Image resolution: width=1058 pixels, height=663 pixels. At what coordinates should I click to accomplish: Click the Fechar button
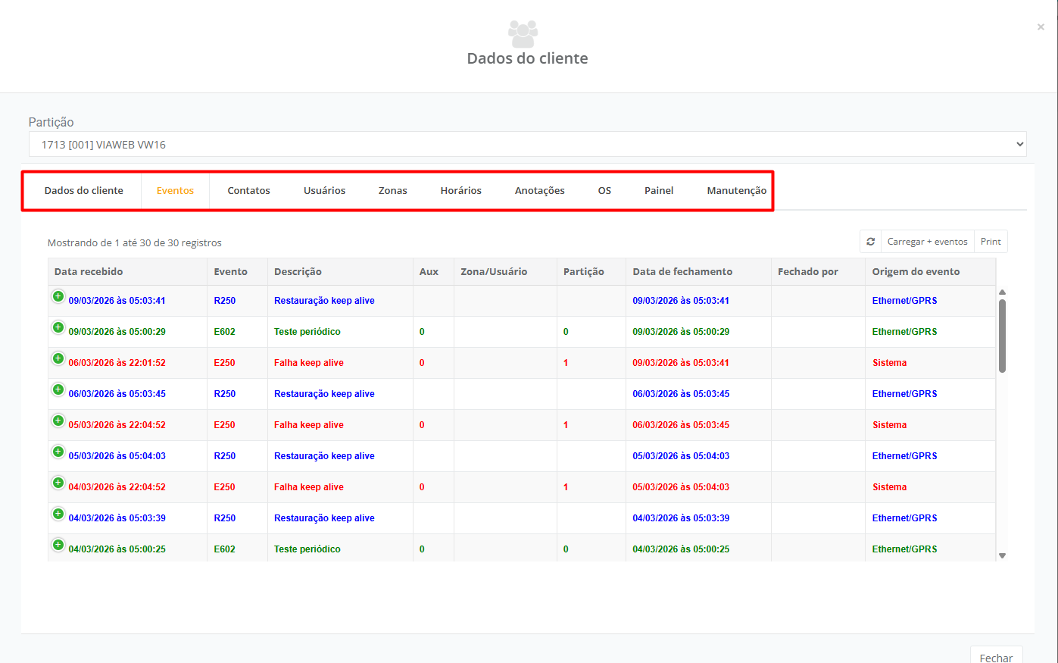pos(995,656)
